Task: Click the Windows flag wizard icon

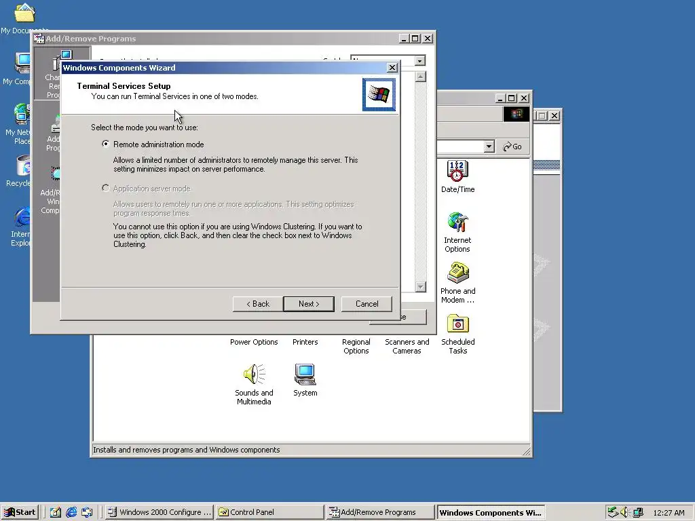Action: tap(379, 94)
